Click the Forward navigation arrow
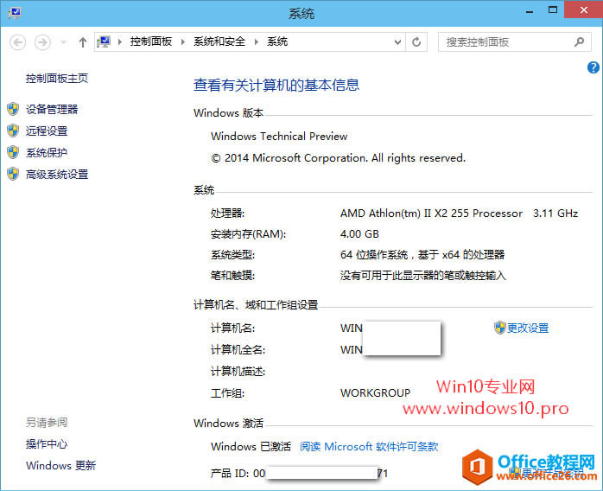 coord(42,42)
